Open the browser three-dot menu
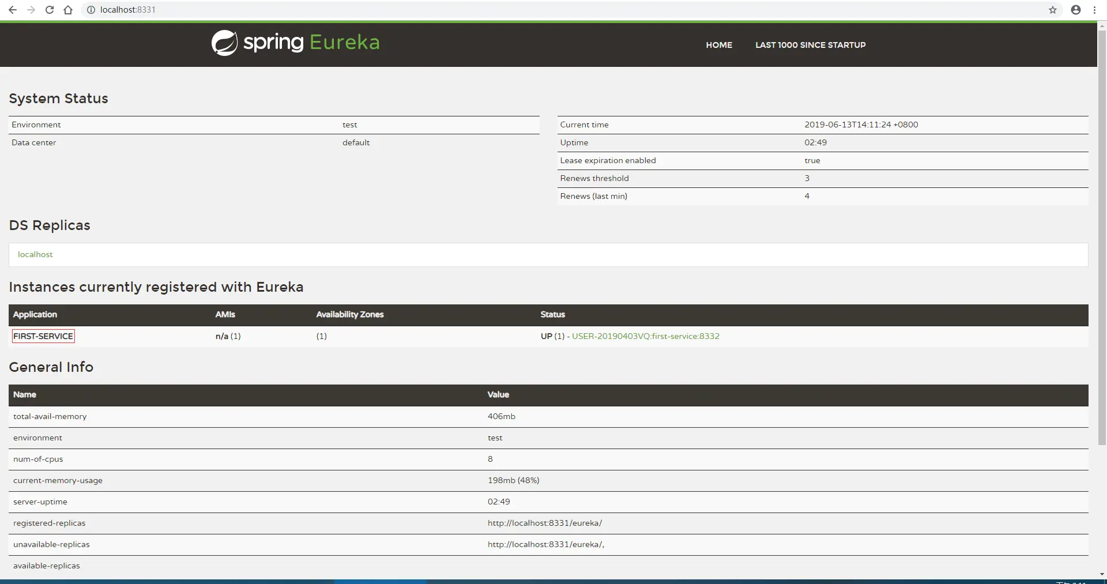The width and height of the screenshot is (1107, 584). tap(1094, 10)
